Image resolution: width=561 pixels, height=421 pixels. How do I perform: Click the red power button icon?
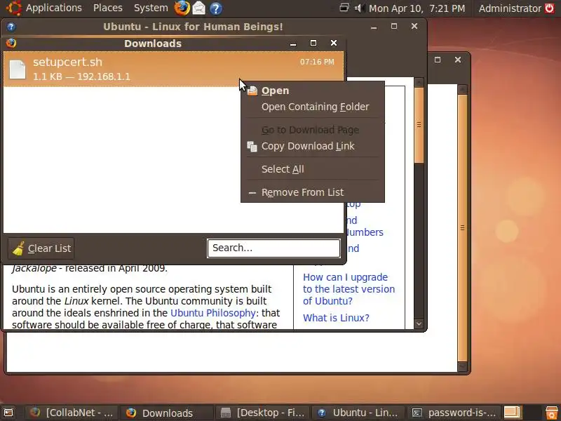[549, 8]
